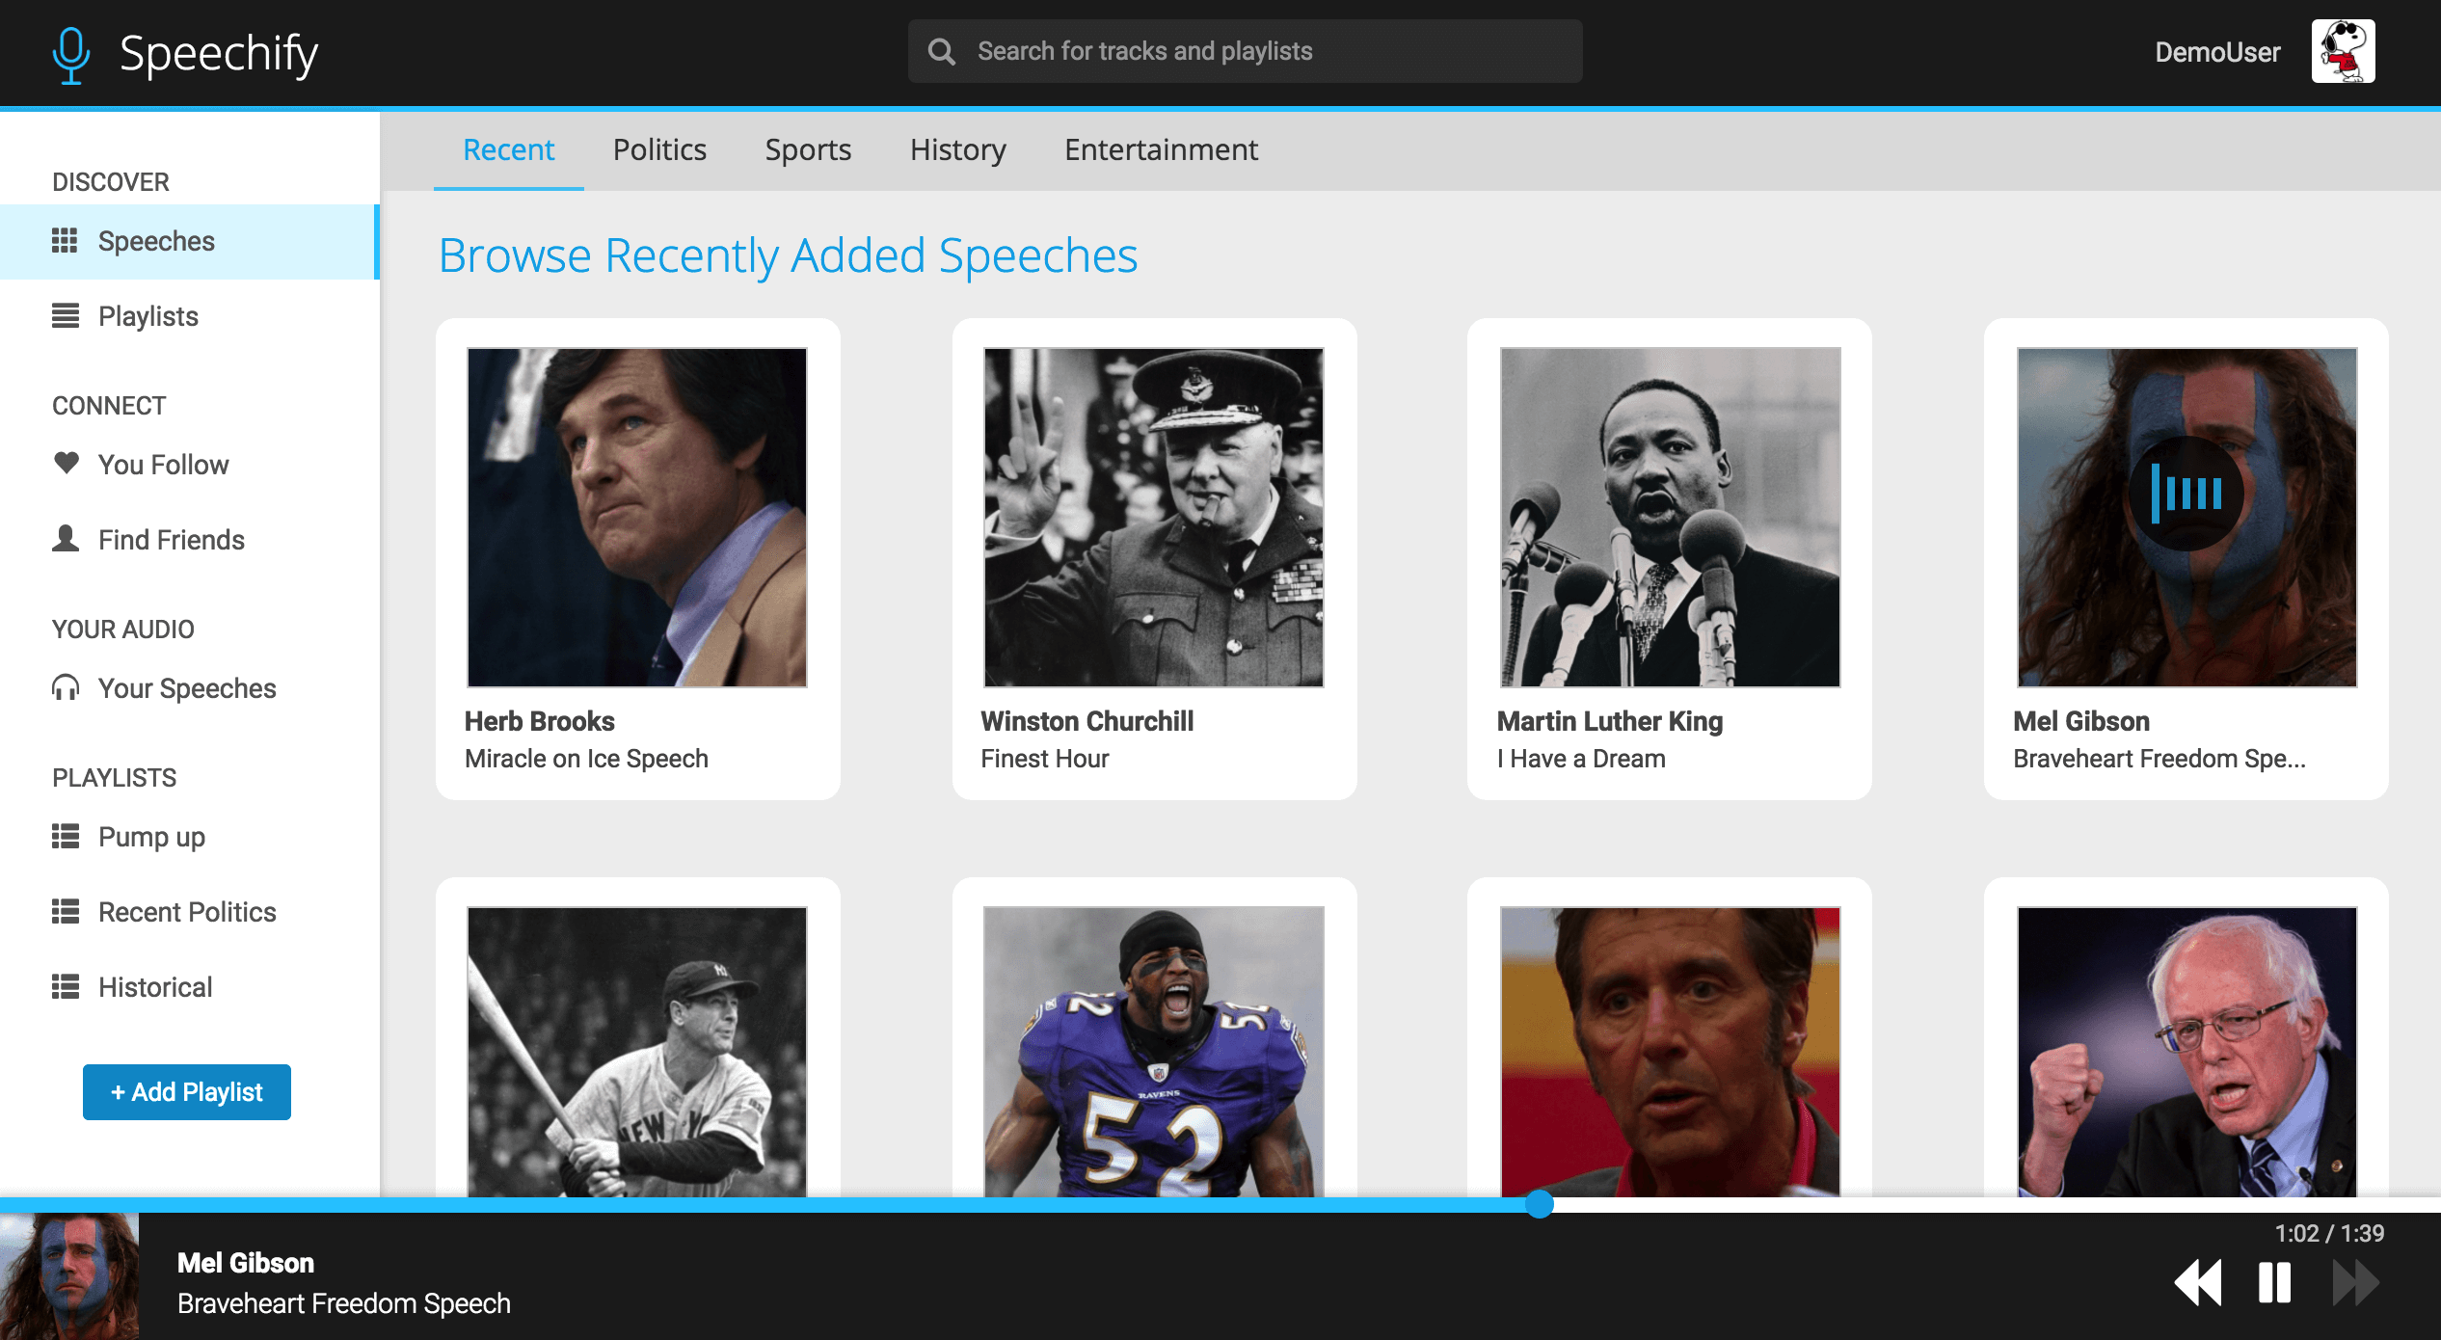Select the Sports category tab

pyautogui.click(x=808, y=149)
